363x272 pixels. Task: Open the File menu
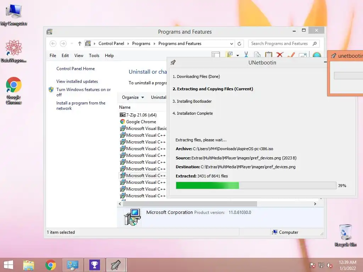53,56
